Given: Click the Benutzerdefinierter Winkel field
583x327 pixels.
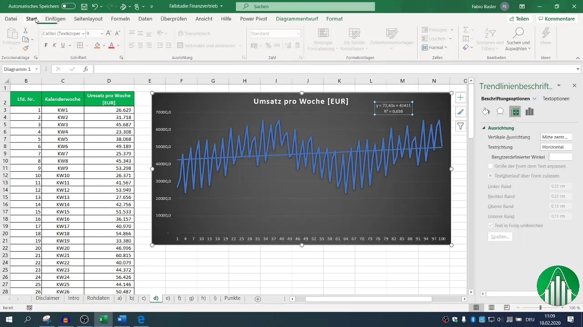Looking at the screenshot, I should [560, 157].
